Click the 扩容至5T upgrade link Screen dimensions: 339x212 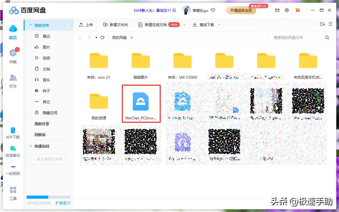(63, 203)
